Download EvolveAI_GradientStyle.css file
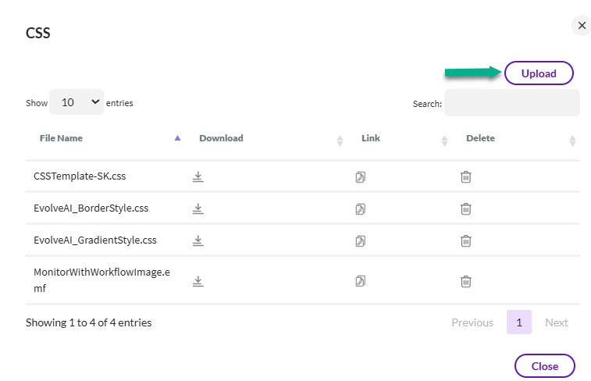Viewport: 591px width, 381px height. click(198, 240)
